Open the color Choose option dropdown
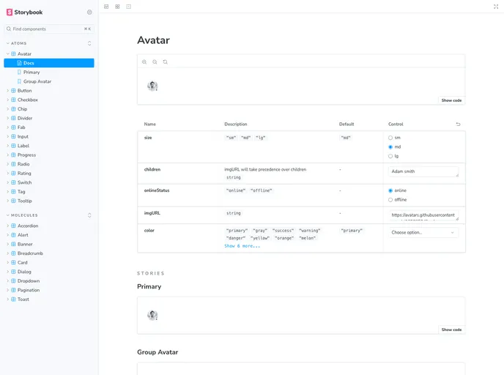The image size is (504, 375). [x=423, y=232]
